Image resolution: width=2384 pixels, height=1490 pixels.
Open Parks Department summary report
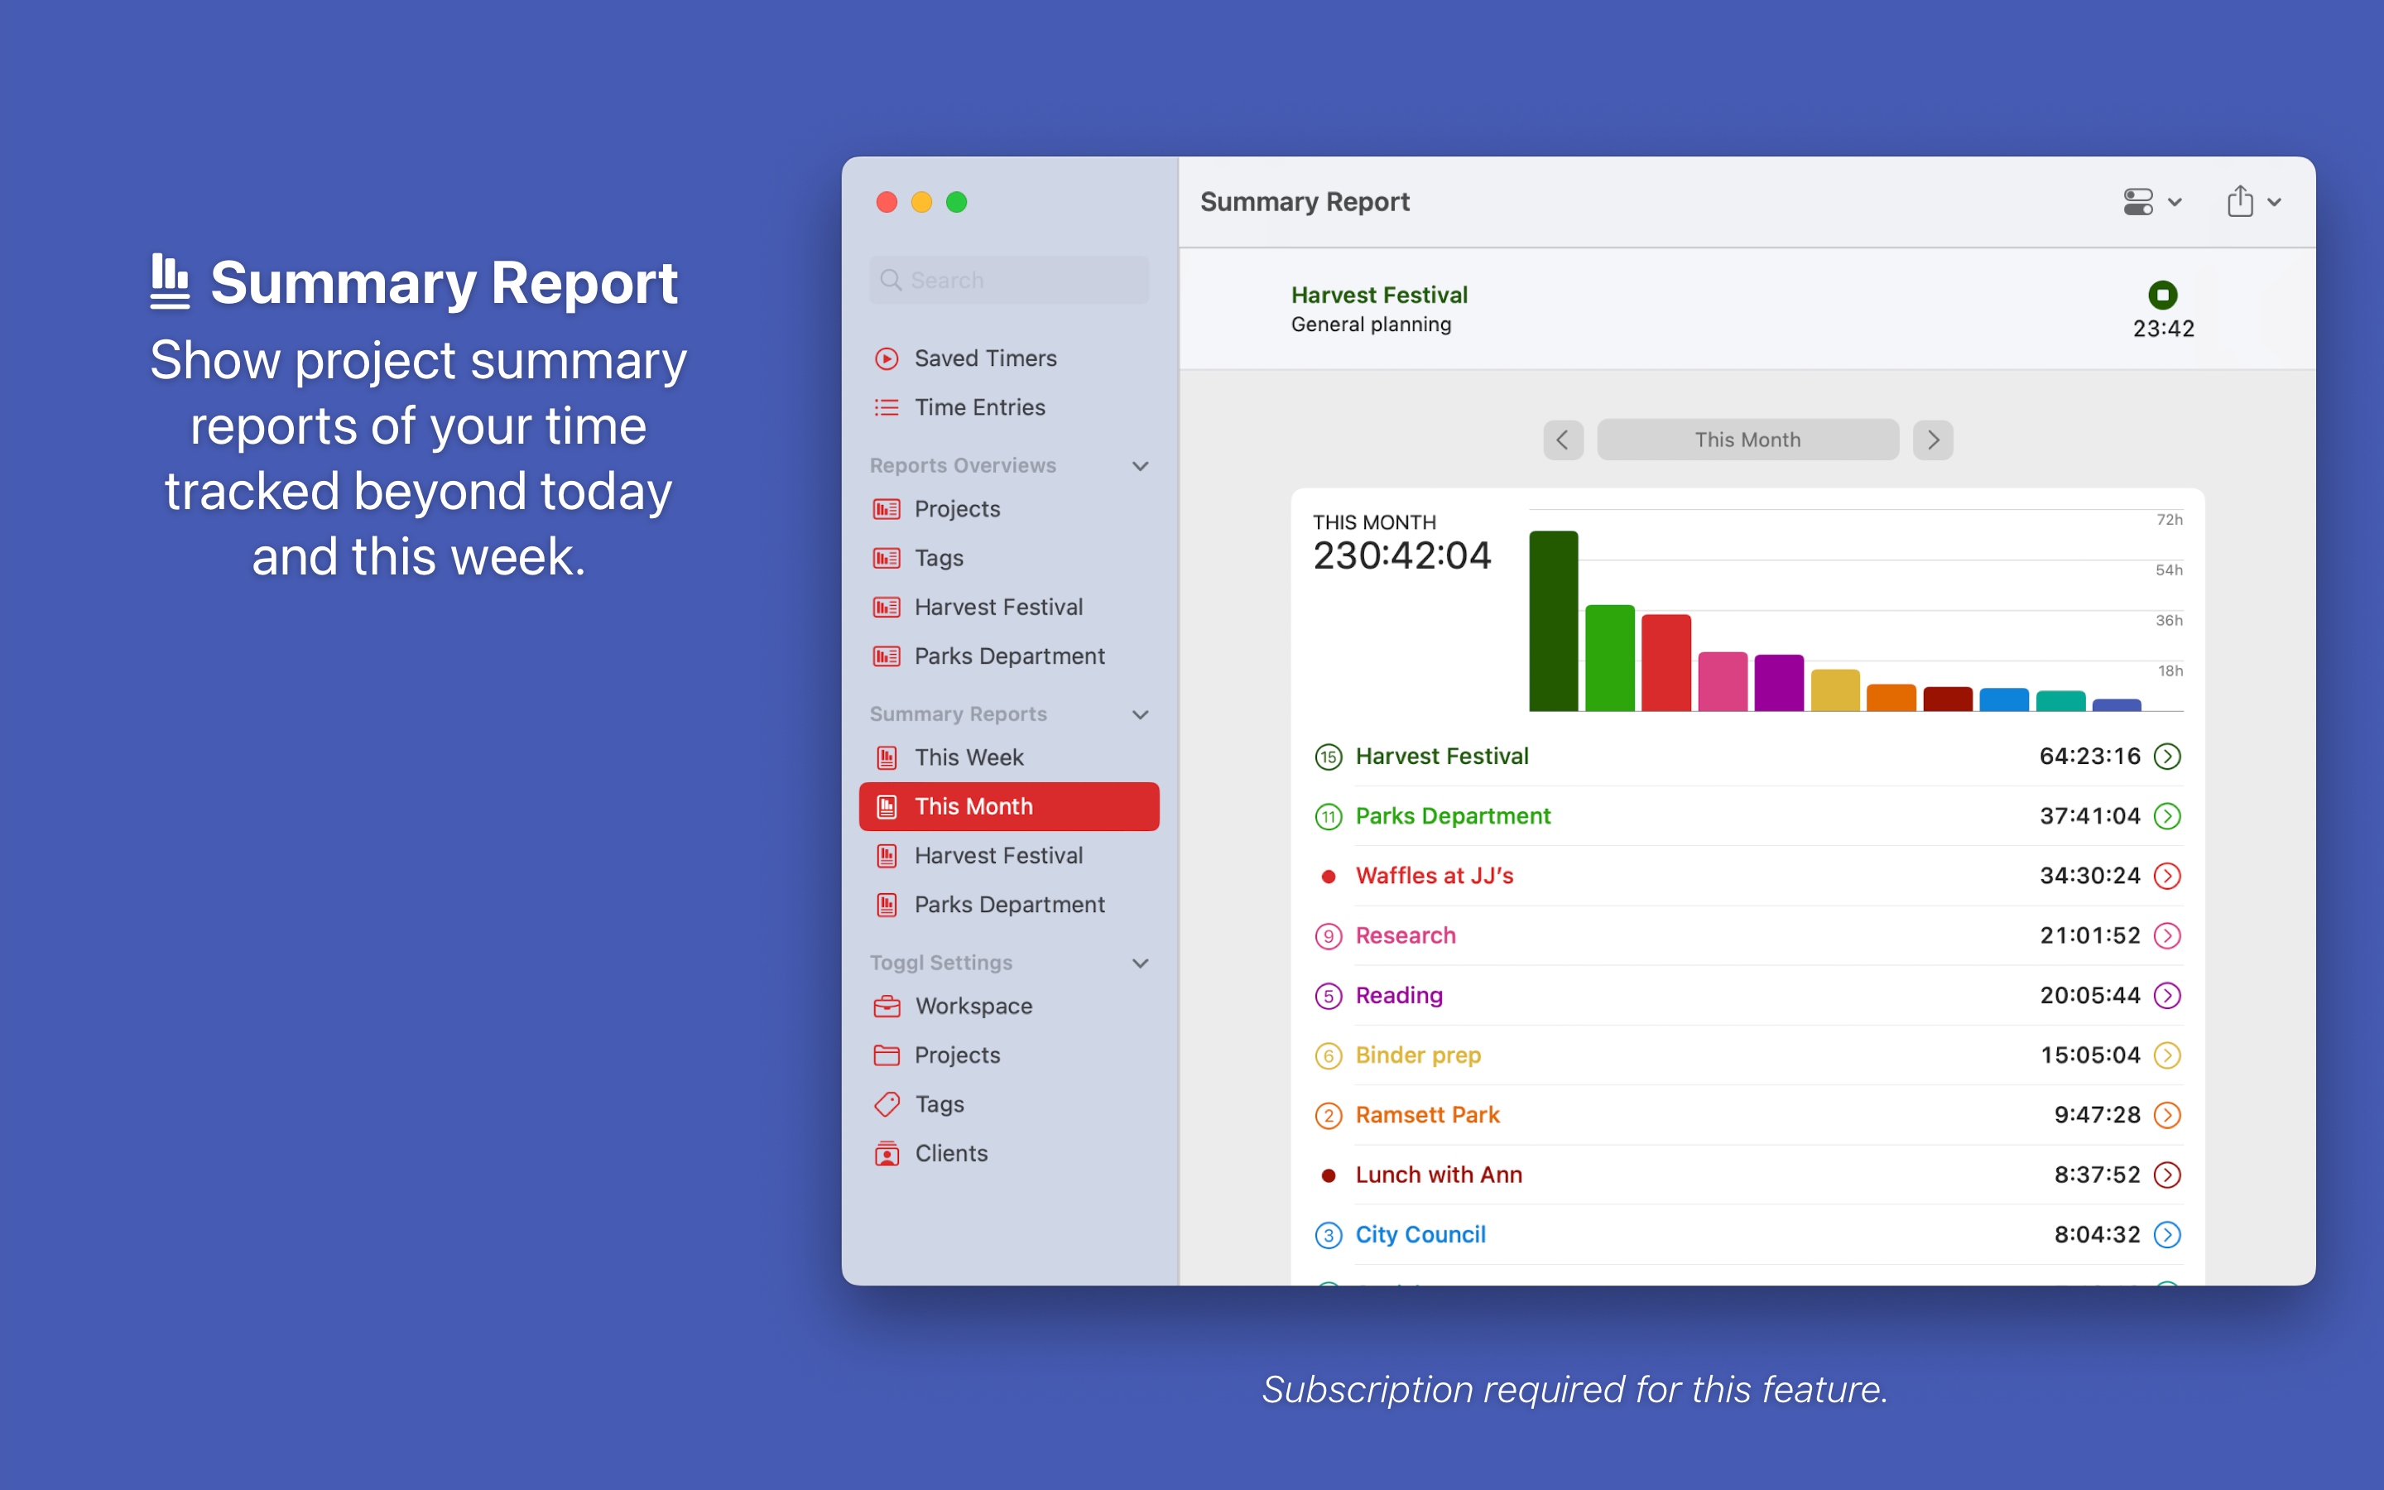coord(1009,905)
